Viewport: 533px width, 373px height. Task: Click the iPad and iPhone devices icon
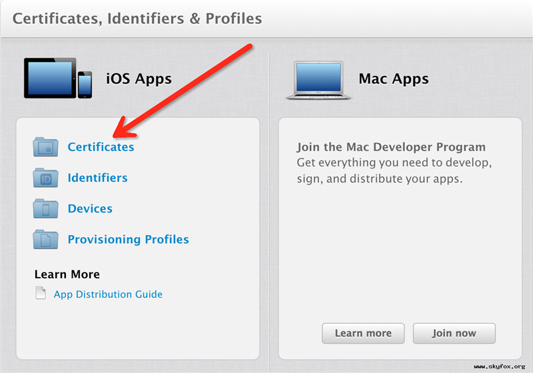[x=58, y=78]
